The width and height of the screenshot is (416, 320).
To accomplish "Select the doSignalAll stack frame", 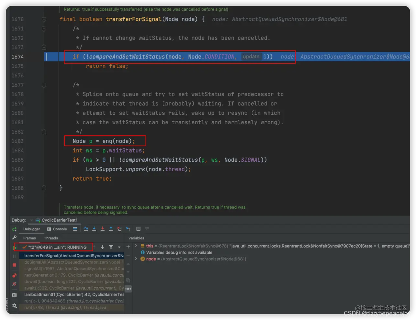I will pos(72,262).
